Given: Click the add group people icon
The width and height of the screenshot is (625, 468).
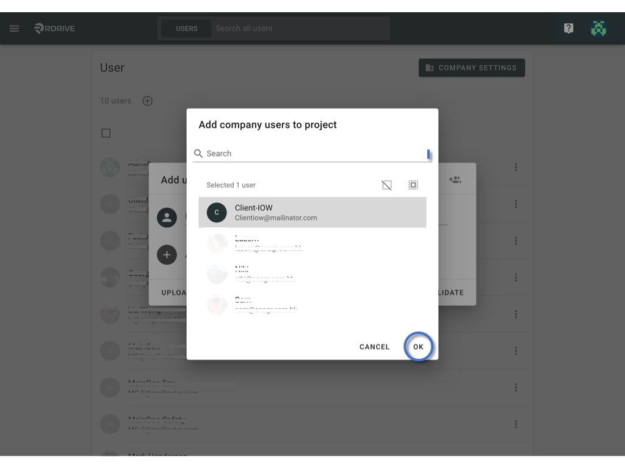Looking at the screenshot, I should [455, 180].
